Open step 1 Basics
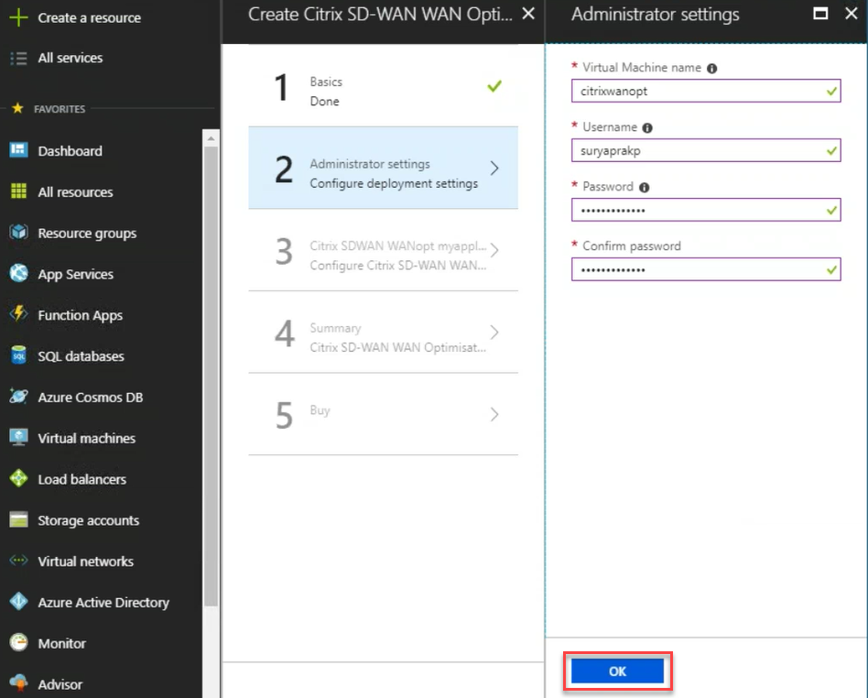The width and height of the screenshot is (868, 698). [383, 86]
